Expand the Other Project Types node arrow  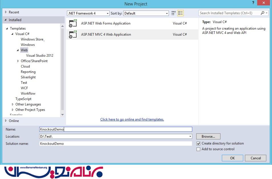tap(13, 110)
